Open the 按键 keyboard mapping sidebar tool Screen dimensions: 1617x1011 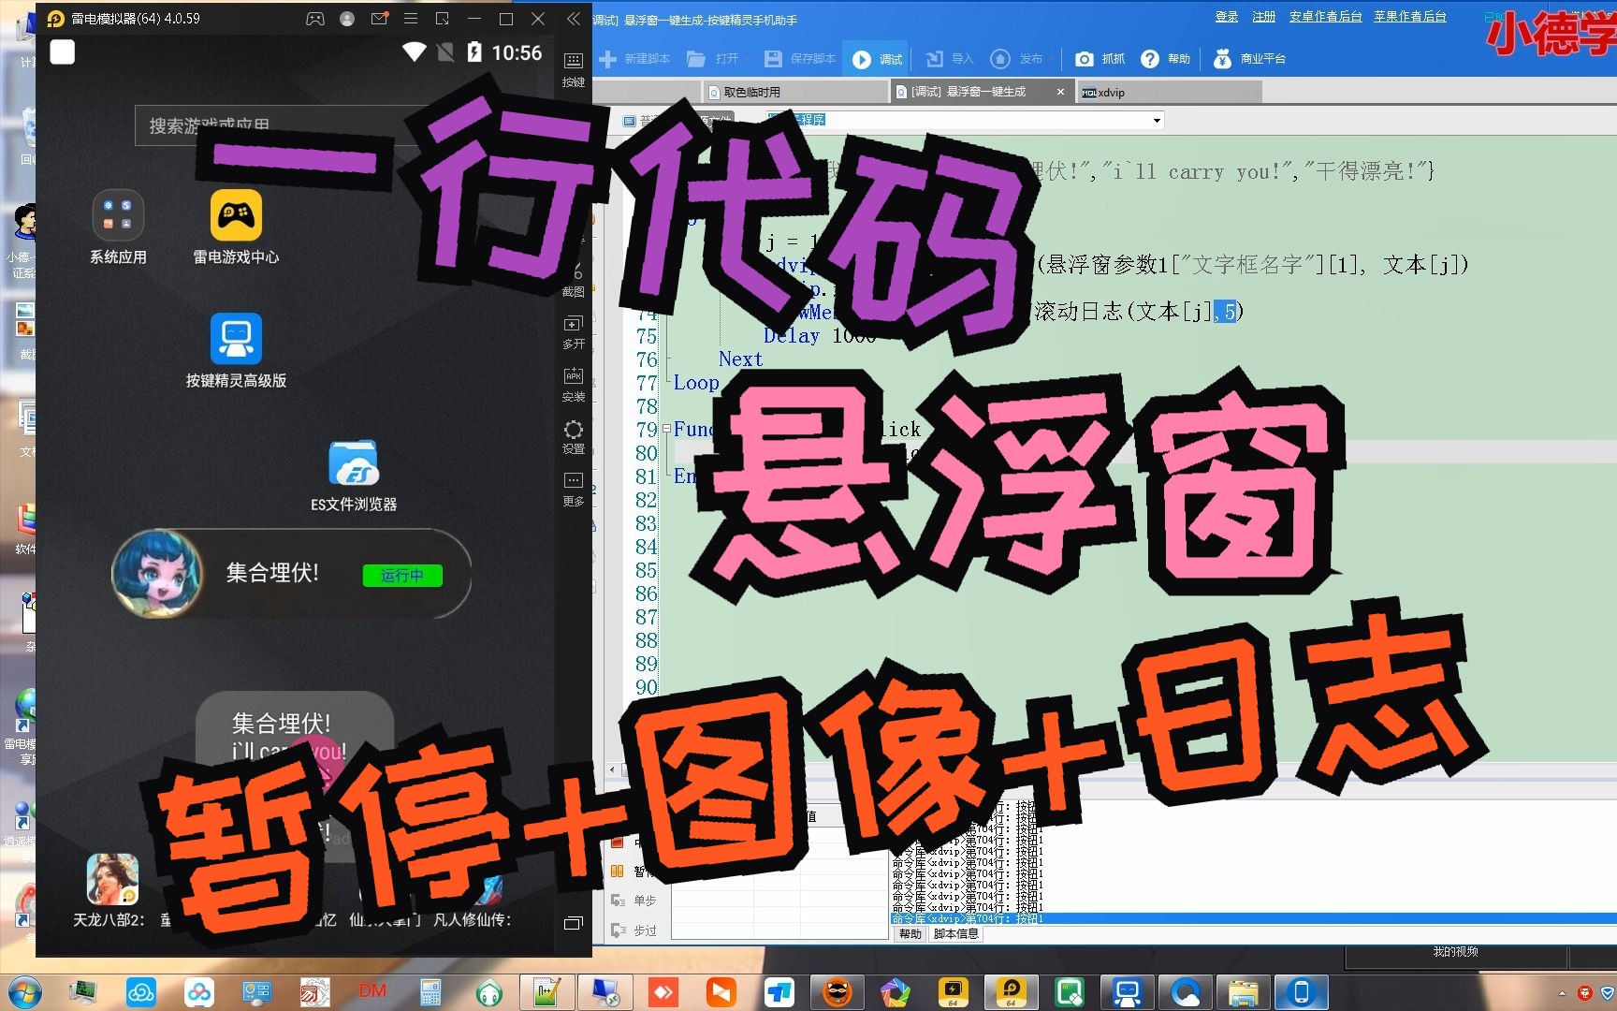point(574,70)
